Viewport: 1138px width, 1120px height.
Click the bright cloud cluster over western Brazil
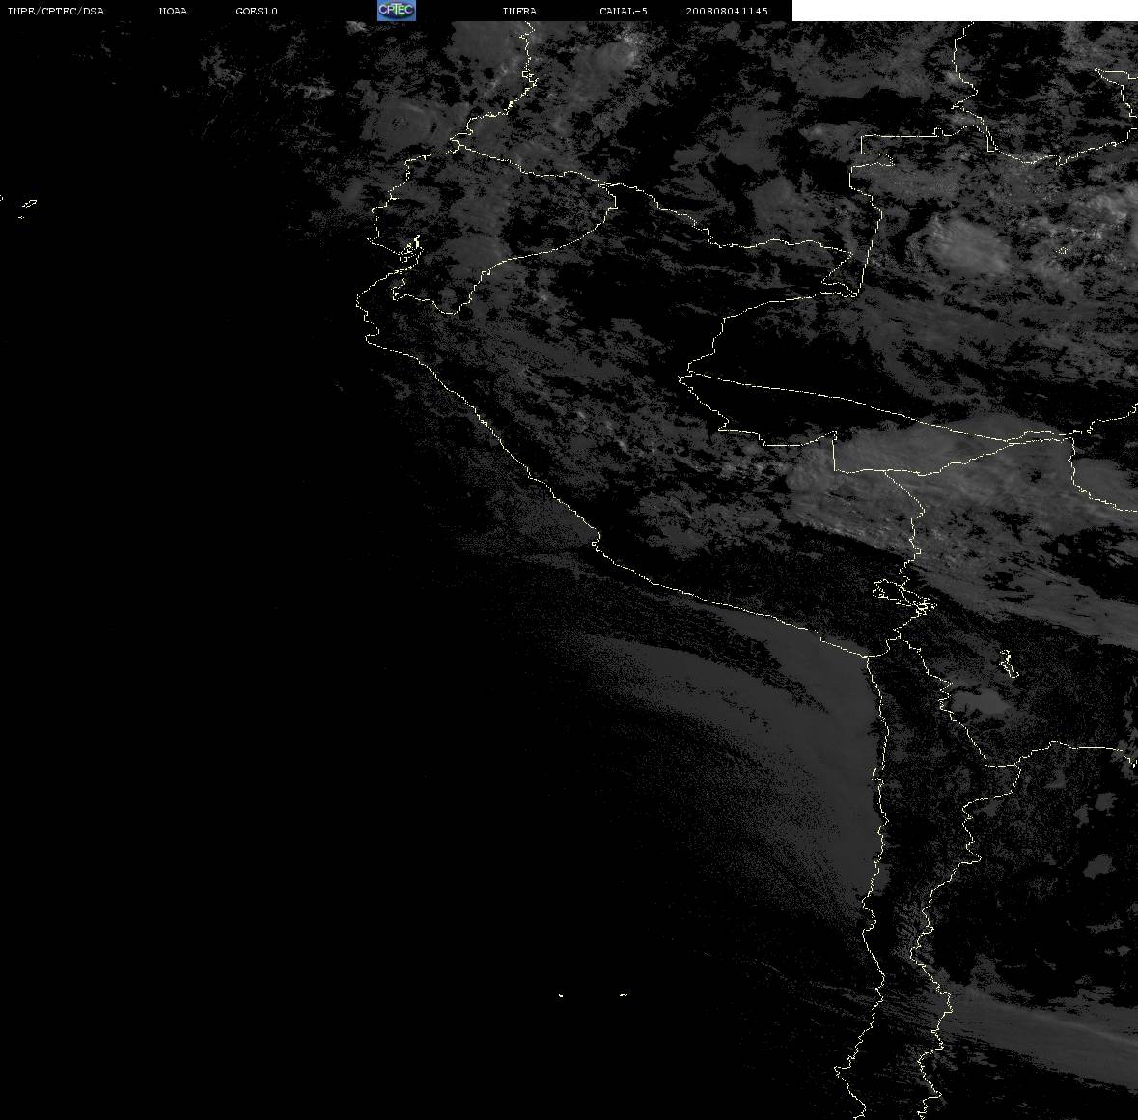pos(967,245)
